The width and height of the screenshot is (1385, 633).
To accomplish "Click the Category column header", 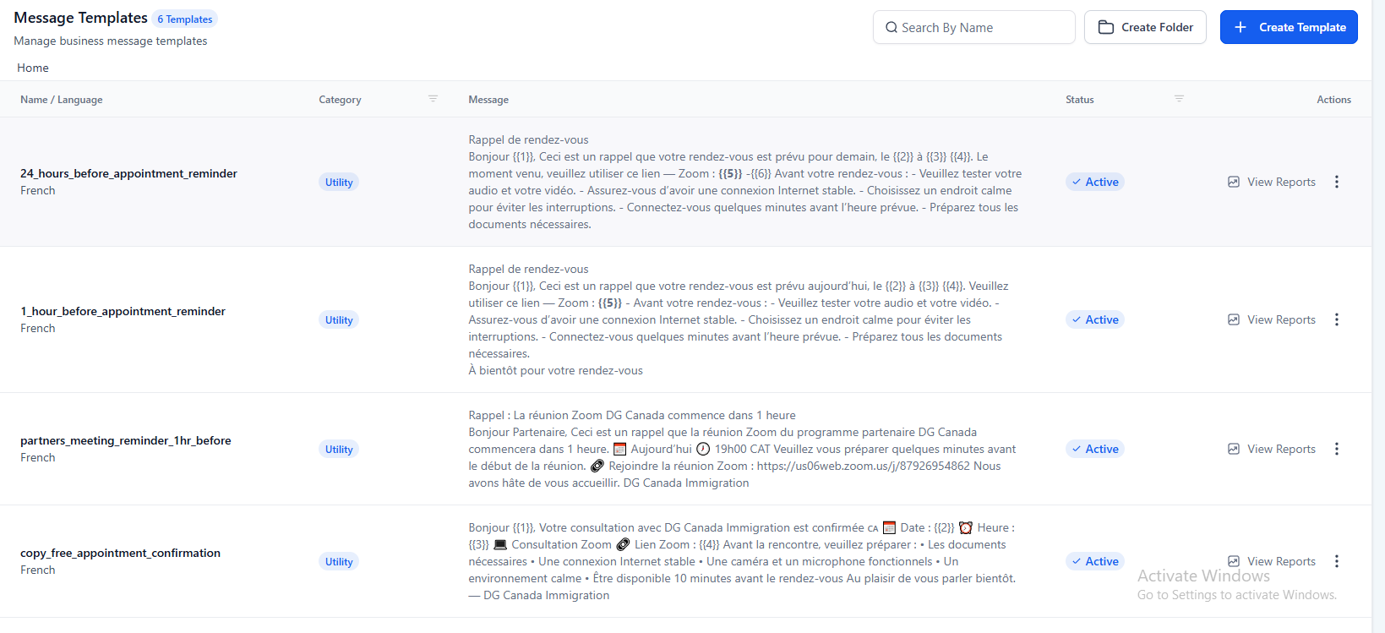I will pyautogui.click(x=340, y=100).
